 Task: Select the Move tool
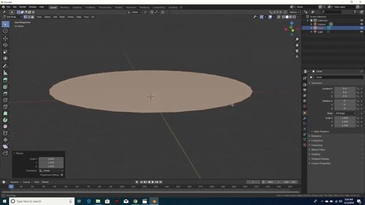[x=5, y=38]
